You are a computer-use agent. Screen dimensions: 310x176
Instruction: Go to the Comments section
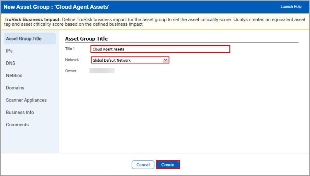click(x=17, y=125)
